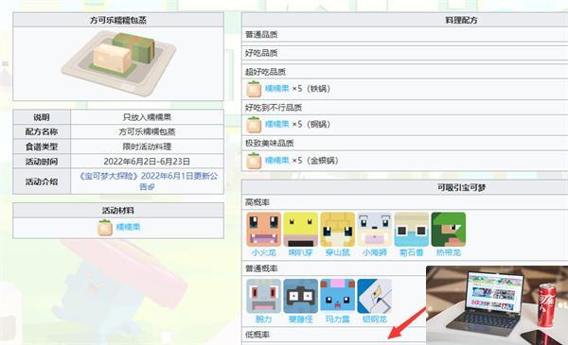
Task: Click the 活动介绍 row header cell
Action: click(42, 181)
